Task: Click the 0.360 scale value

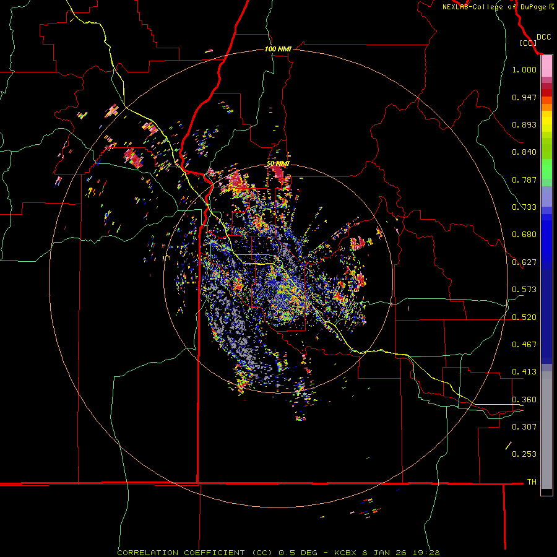Action: 524,400
